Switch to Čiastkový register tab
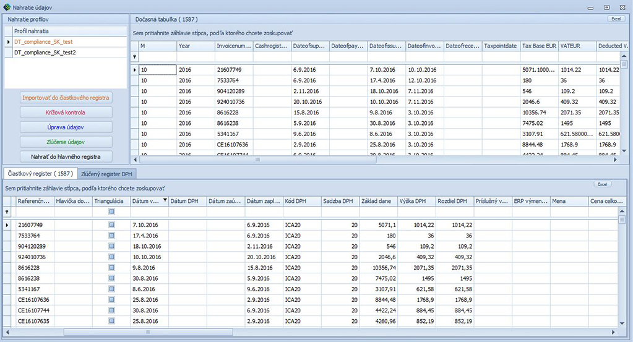Viewport: 633px width, 342px height. point(40,173)
